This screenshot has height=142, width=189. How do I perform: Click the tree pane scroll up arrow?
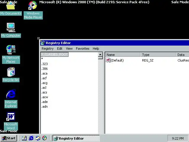pos(100,54)
